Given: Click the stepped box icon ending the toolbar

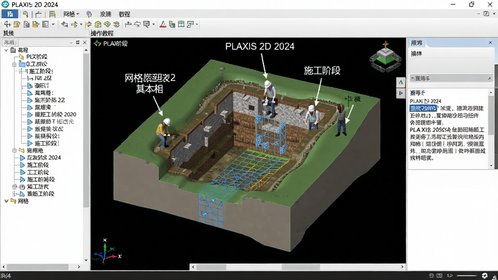Looking at the screenshot, I should point(190,24).
